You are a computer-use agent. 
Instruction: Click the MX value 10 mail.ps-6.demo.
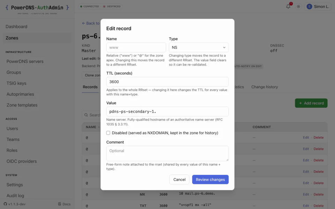coord(197,193)
